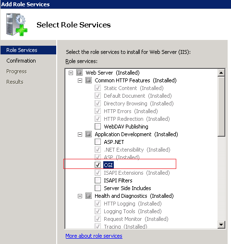This screenshot has width=231, height=244.
Task: Uncheck the CGI role service checkbox
Action: click(97, 165)
